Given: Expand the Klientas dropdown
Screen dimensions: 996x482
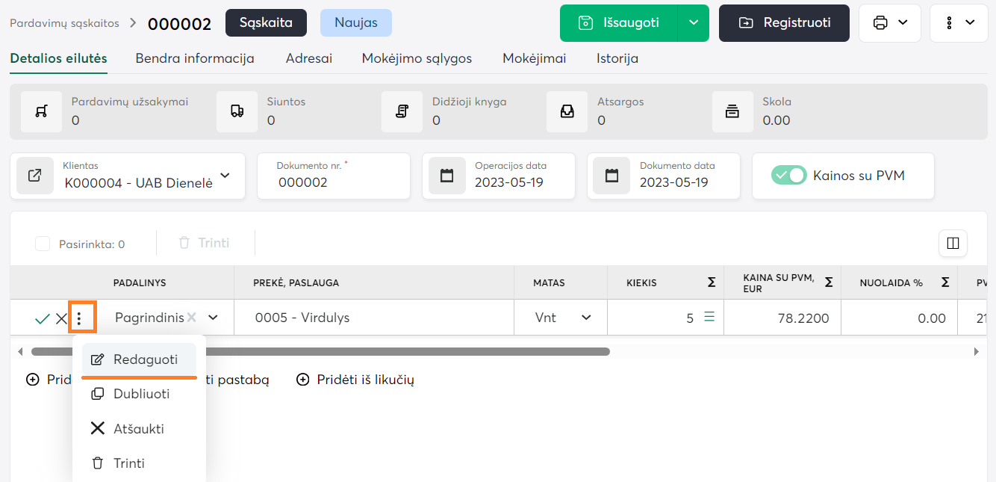Looking at the screenshot, I should click(225, 176).
